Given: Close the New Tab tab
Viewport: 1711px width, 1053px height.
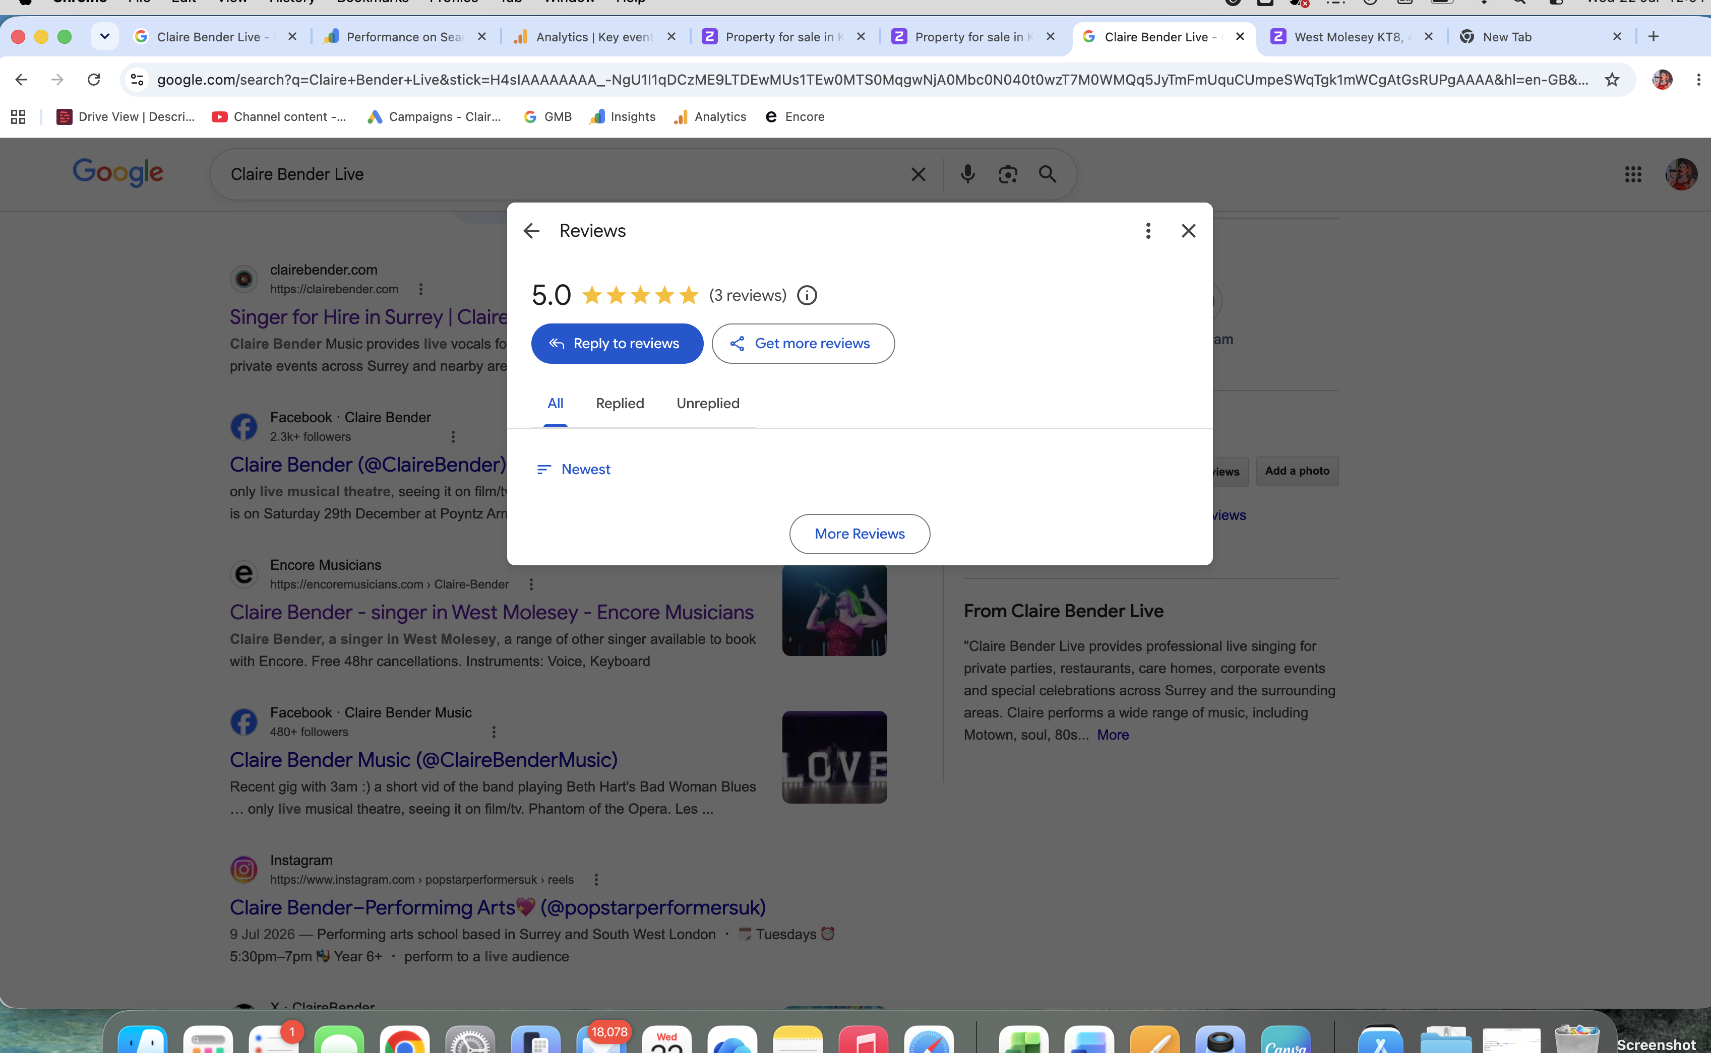Looking at the screenshot, I should 1617,36.
